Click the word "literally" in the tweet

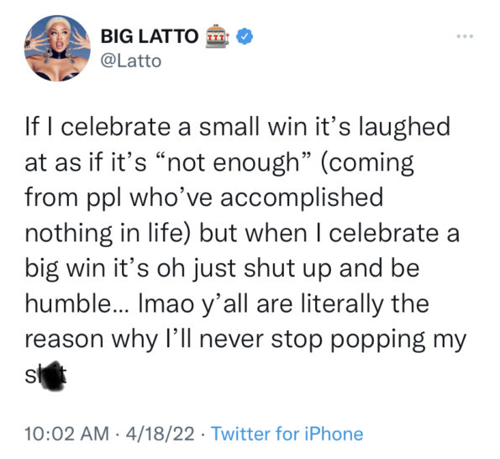point(342,304)
